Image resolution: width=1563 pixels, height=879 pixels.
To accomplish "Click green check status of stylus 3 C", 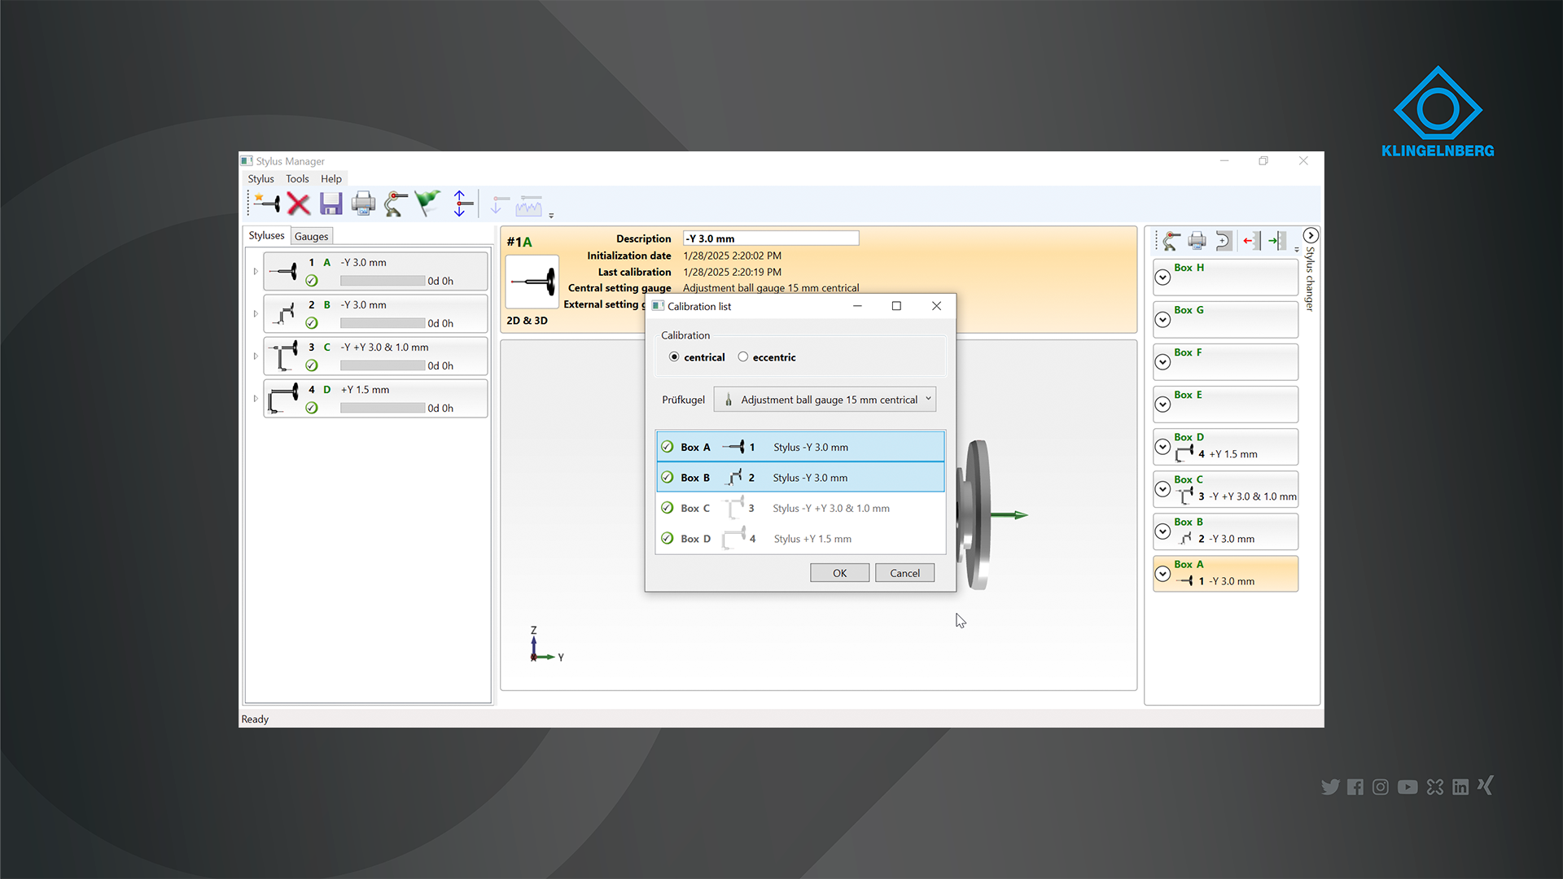I will 312,365.
